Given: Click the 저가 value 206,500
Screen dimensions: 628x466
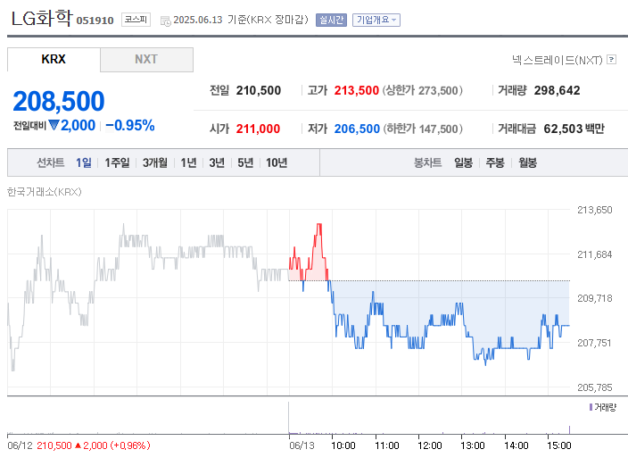Looking at the screenshot, I should coord(357,129).
